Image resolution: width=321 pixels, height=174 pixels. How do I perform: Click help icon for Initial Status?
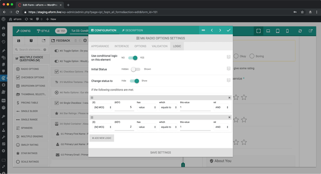pos(228,69)
